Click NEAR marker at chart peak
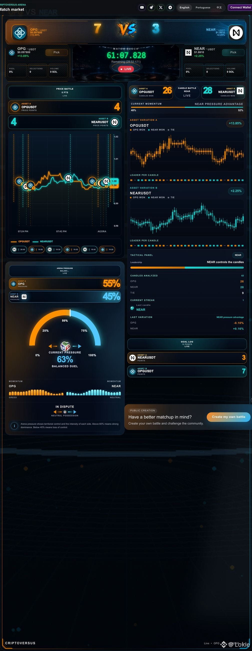The image size is (252, 651). click(68, 178)
